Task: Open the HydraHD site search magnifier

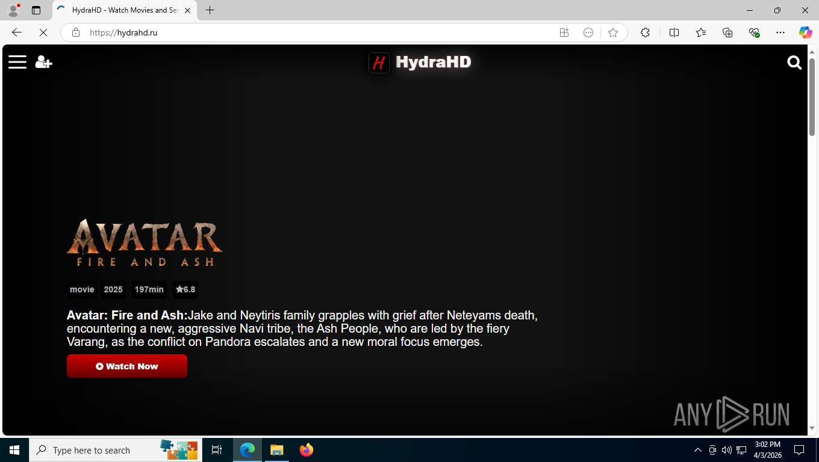Action: pos(794,63)
